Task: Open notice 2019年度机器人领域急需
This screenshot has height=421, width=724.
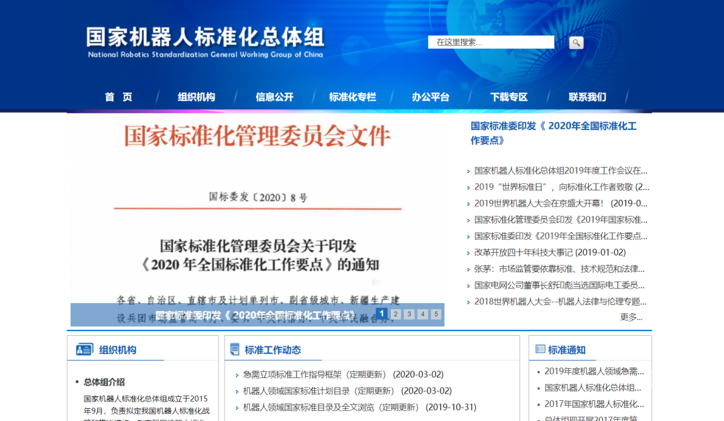Action: pyautogui.click(x=594, y=371)
